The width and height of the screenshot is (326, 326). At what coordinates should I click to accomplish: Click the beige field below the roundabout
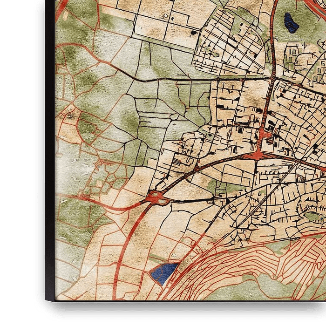[x=172, y=224]
